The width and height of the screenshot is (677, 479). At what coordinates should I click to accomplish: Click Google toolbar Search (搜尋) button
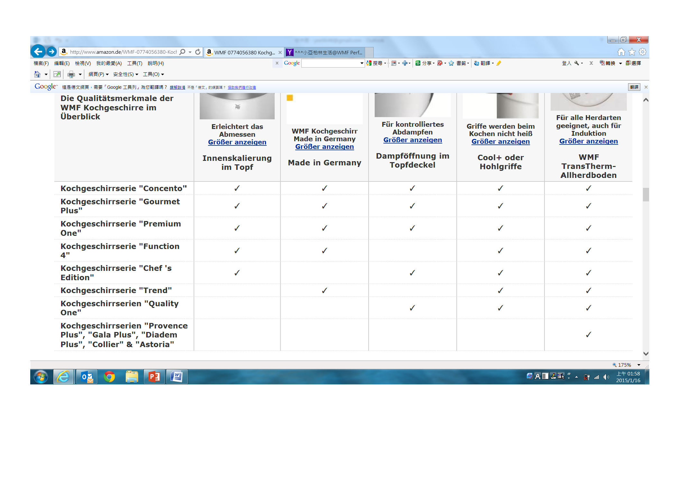click(x=375, y=63)
